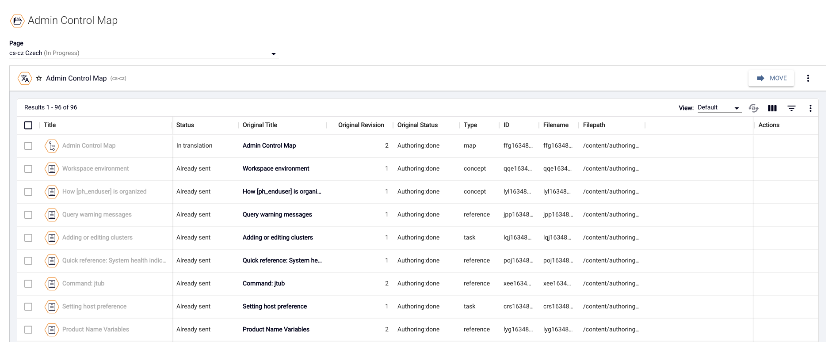Sort by the Status column header

[185, 125]
